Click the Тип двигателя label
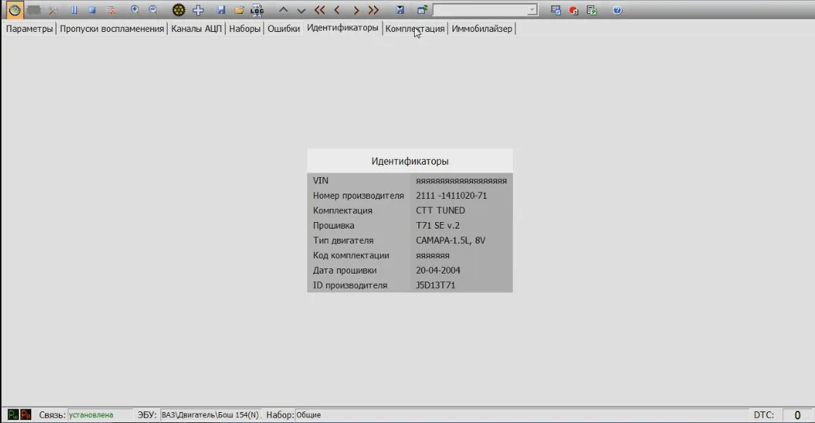The image size is (815, 423). [343, 241]
